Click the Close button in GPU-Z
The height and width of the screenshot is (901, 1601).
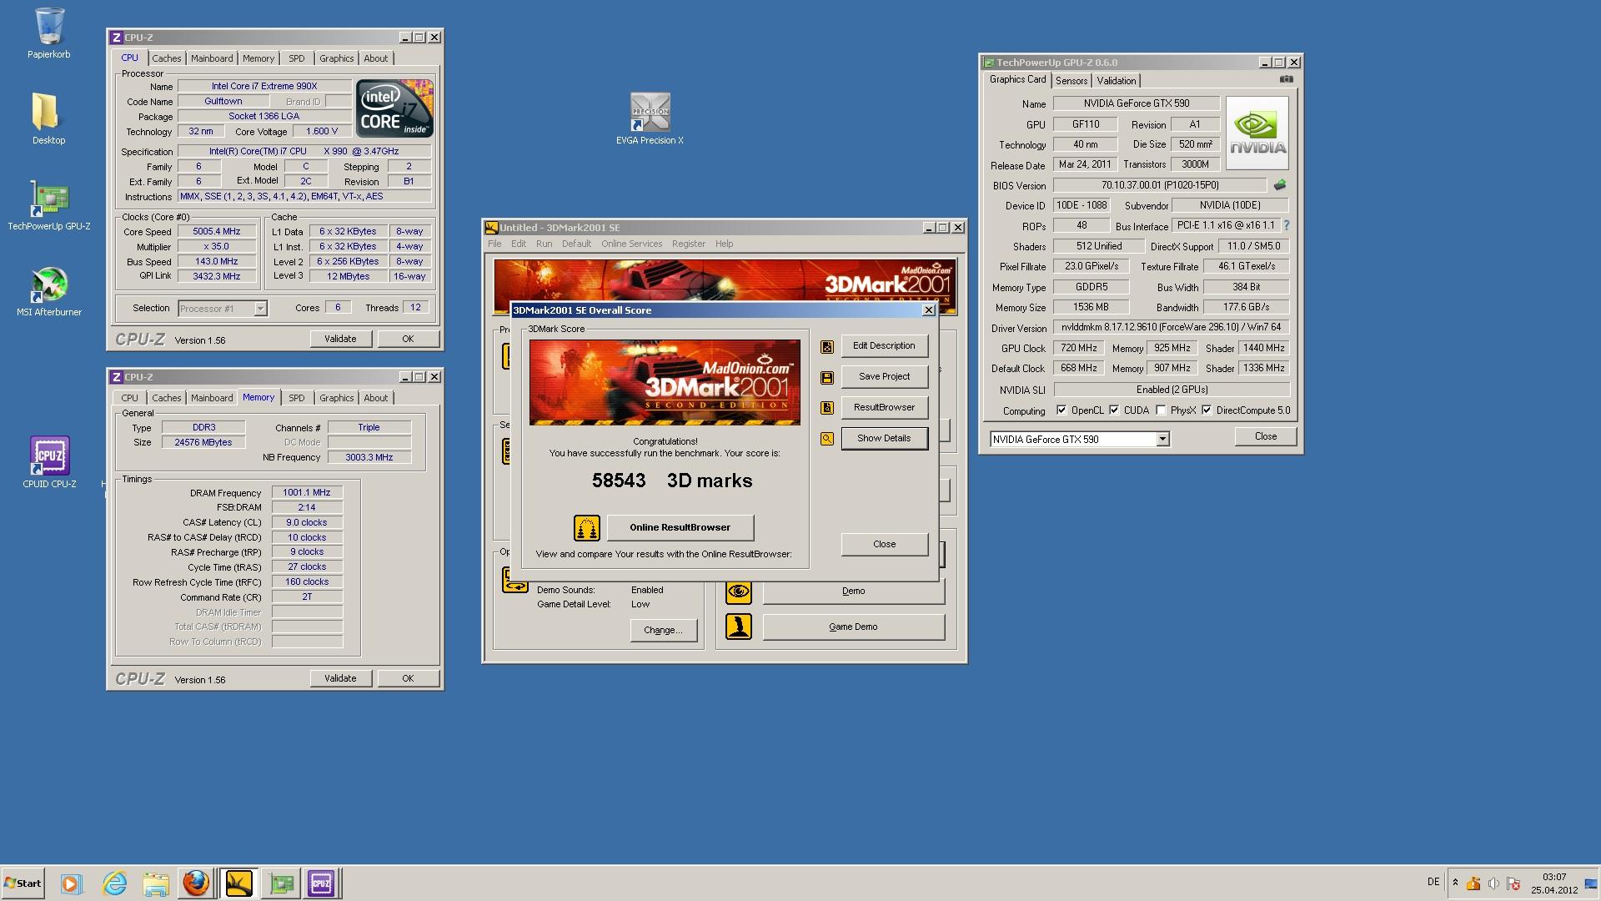[1265, 437]
